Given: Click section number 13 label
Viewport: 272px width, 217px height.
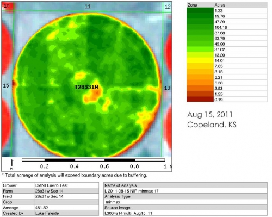Looking at the screenshot, I should coord(167,88).
